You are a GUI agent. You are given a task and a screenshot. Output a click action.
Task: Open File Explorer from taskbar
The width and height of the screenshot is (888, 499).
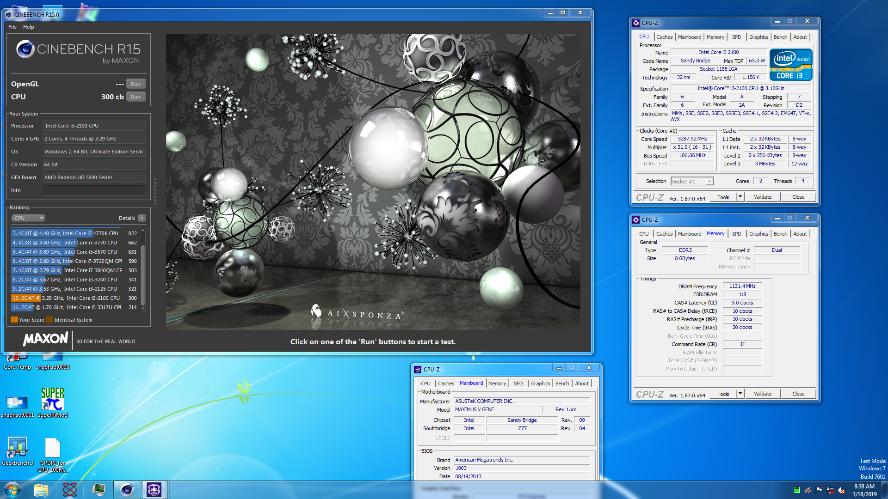click(41, 490)
